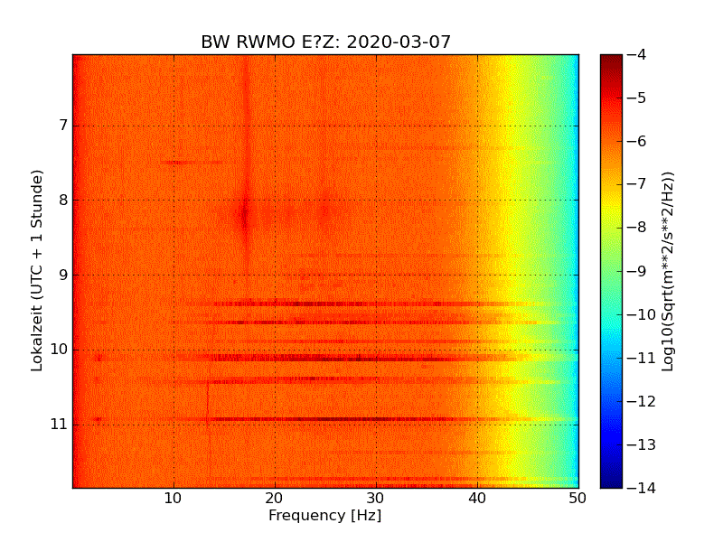Click the colorbar tick label '−12'
The height and width of the screenshot is (542, 723).
(642, 401)
